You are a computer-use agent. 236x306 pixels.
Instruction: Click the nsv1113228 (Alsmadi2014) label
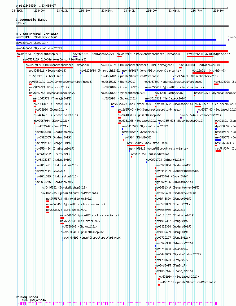point(150,154)
